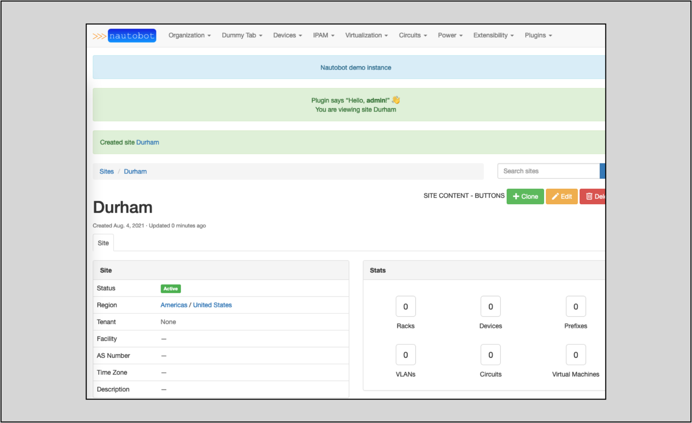Image resolution: width=692 pixels, height=423 pixels.
Task: Click the pencil icon on the Edit button
Action: (x=555, y=197)
